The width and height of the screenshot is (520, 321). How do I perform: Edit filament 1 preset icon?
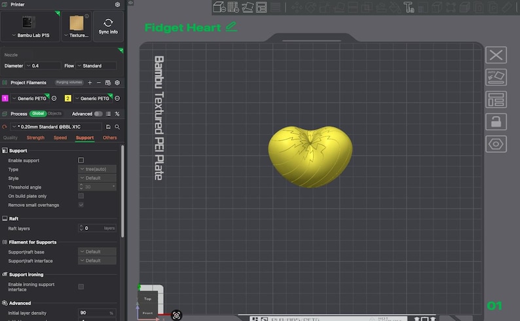click(54, 98)
